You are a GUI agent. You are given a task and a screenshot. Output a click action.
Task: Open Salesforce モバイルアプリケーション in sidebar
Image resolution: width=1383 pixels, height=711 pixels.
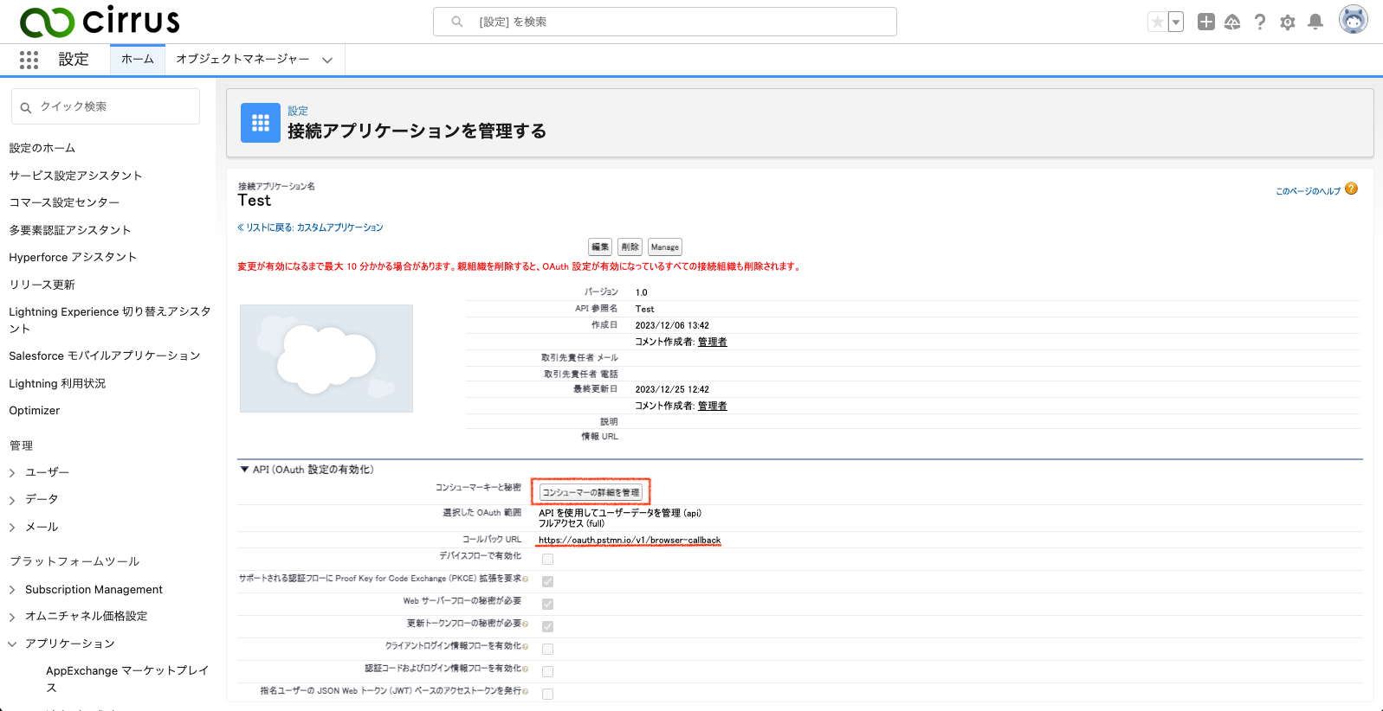pos(105,355)
